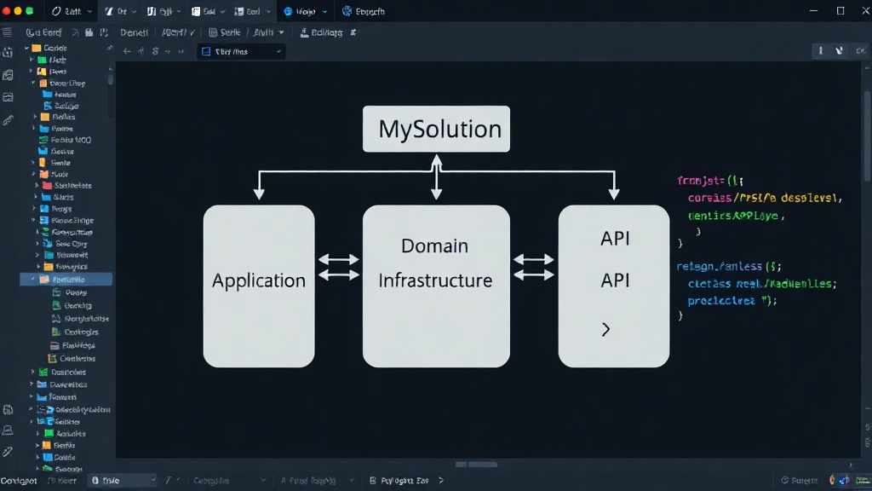
Task: Open the top icon in the left activity bar
Action: pyautogui.click(x=8, y=53)
